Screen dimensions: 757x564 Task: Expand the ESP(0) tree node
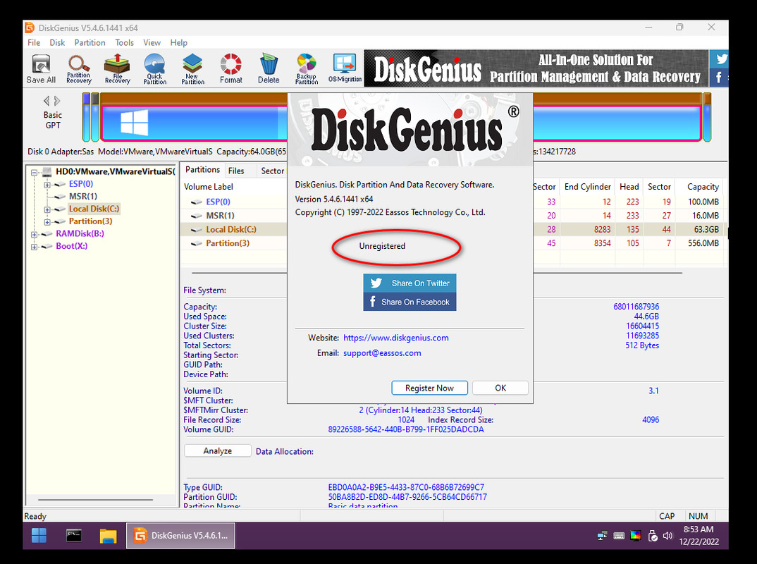tap(47, 185)
